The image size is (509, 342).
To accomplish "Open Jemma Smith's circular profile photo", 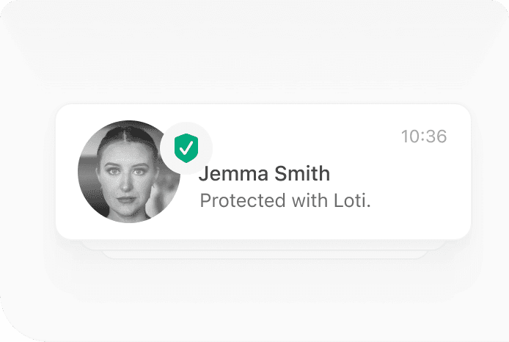I will pos(129,172).
